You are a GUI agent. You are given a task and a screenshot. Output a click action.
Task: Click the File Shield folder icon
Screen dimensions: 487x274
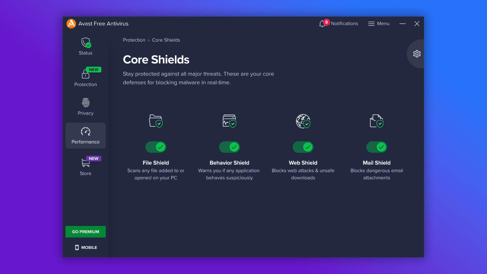156,121
